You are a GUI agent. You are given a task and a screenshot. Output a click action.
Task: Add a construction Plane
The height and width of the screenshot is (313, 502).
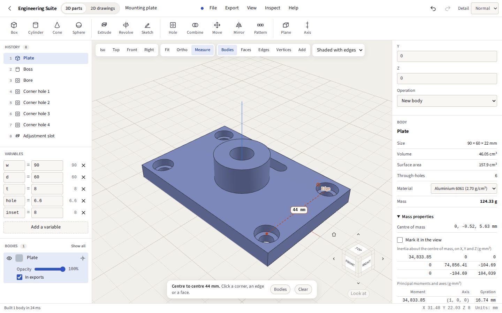pyautogui.click(x=286, y=28)
